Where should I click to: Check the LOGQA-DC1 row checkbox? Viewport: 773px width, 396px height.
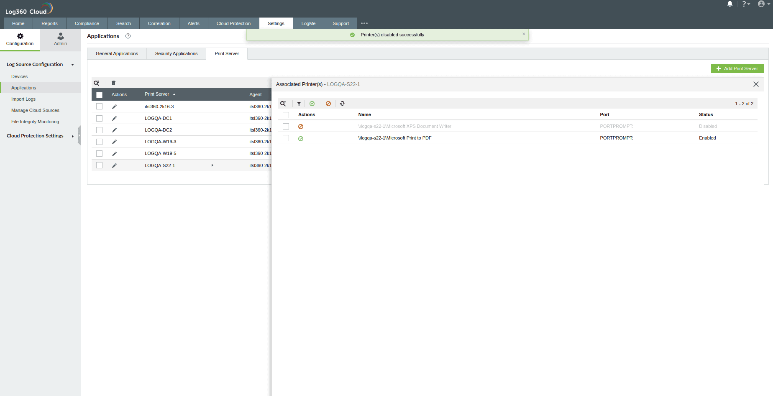pos(100,118)
